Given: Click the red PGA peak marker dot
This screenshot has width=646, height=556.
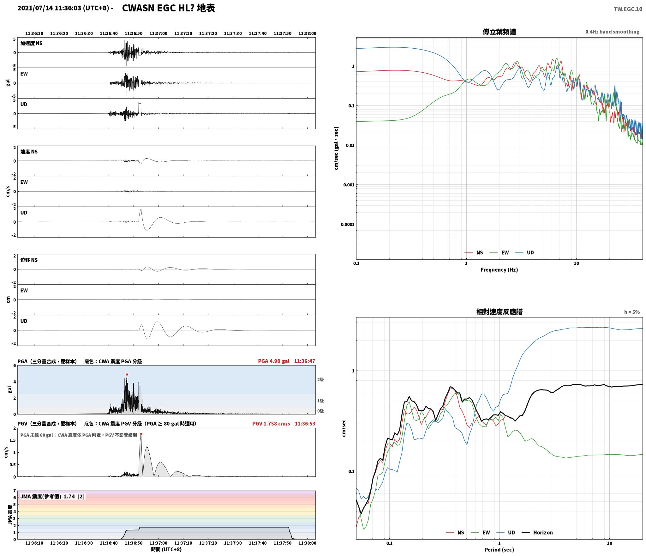Looking at the screenshot, I should click(x=127, y=375).
